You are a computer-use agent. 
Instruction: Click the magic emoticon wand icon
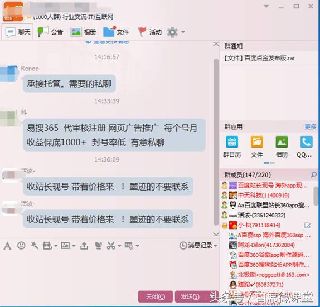click(35, 245)
